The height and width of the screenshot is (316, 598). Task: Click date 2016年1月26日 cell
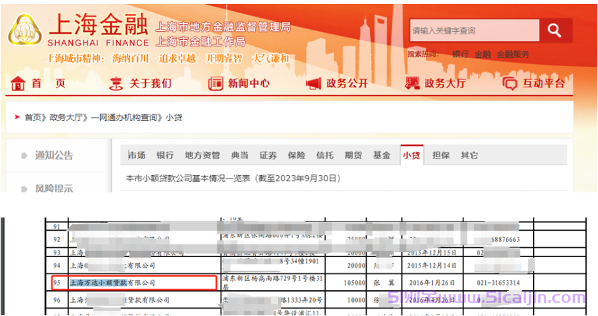click(x=432, y=282)
